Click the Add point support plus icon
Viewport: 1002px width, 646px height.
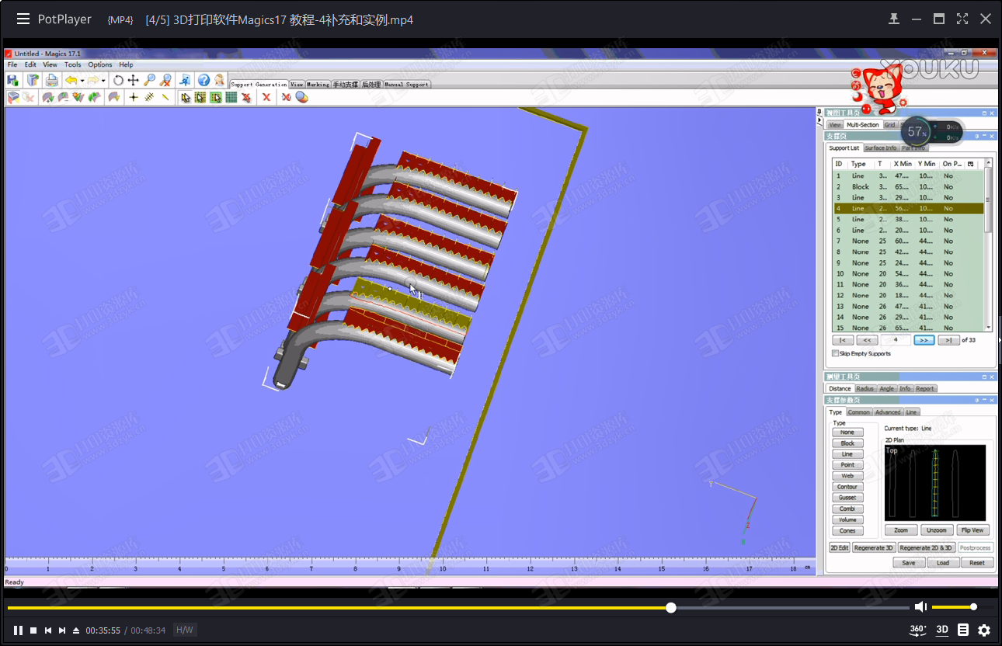pos(134,97)
